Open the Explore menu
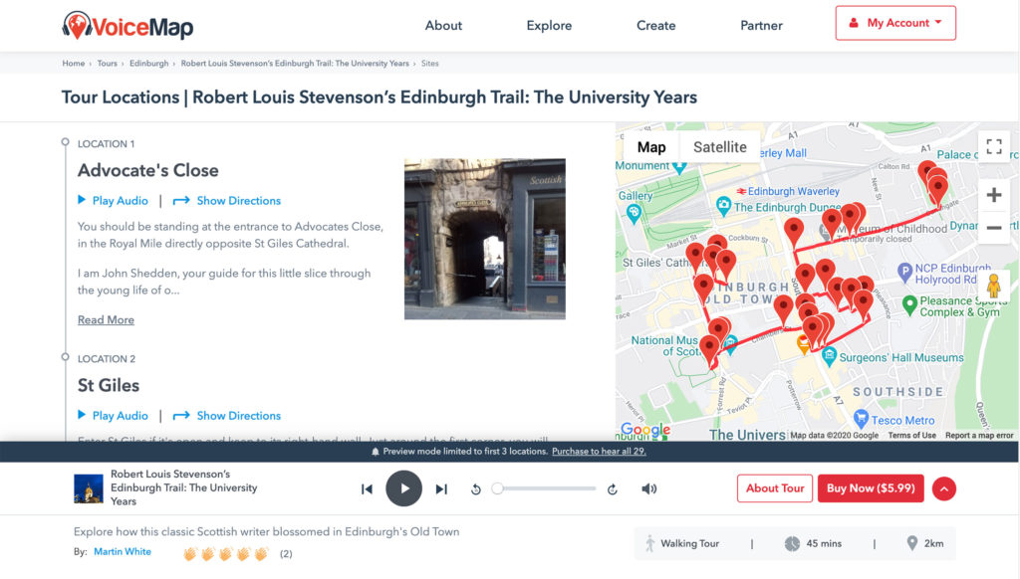Image resolution: width=1020 pixels, height=579 pixels. click(549, 26)
